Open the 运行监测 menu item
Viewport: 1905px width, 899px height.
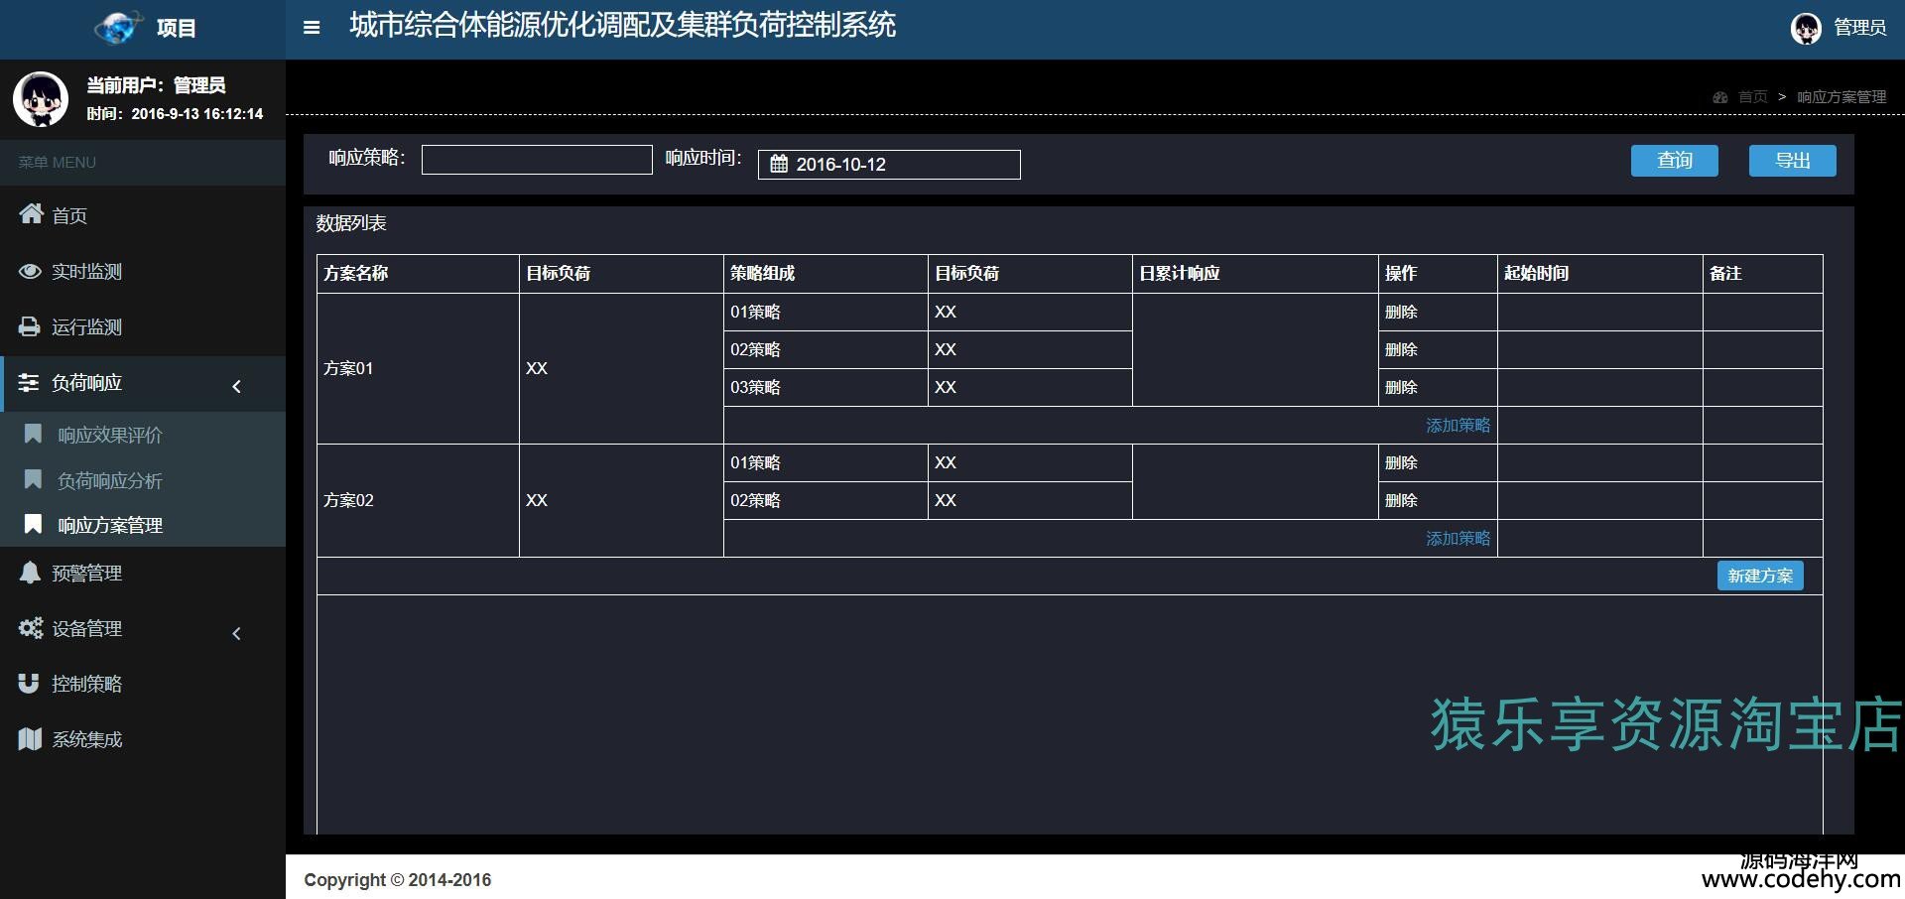point(143,326)
